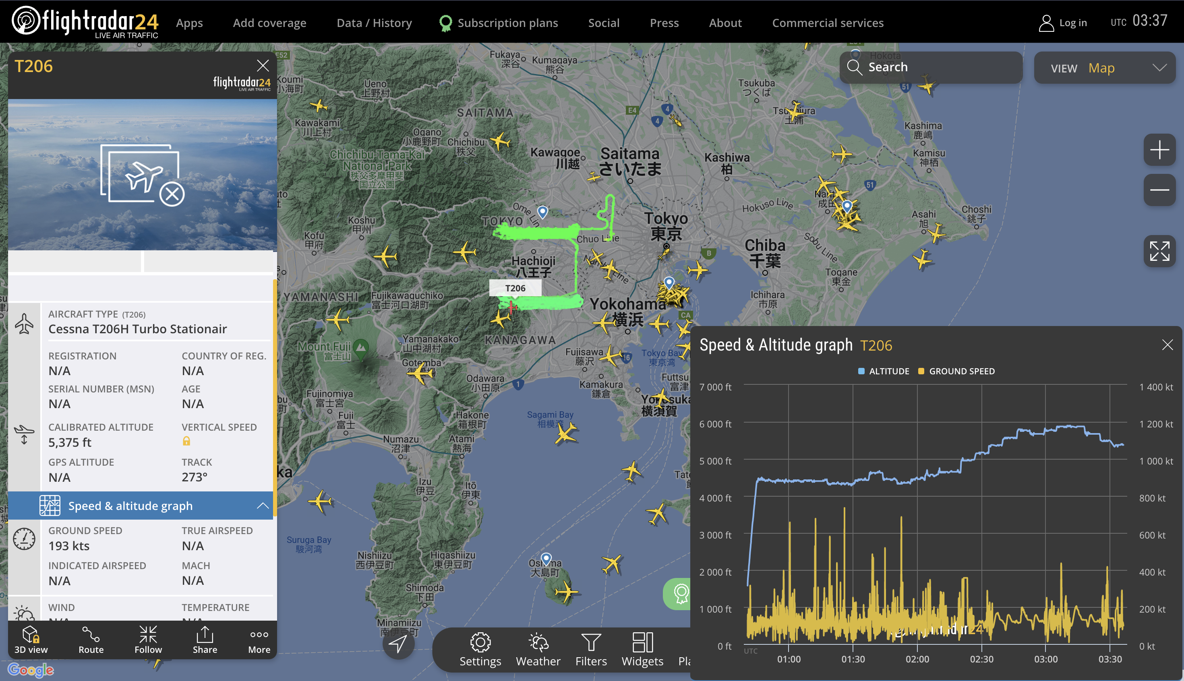Follow the T206 aircraft

(x=148, y=640)
